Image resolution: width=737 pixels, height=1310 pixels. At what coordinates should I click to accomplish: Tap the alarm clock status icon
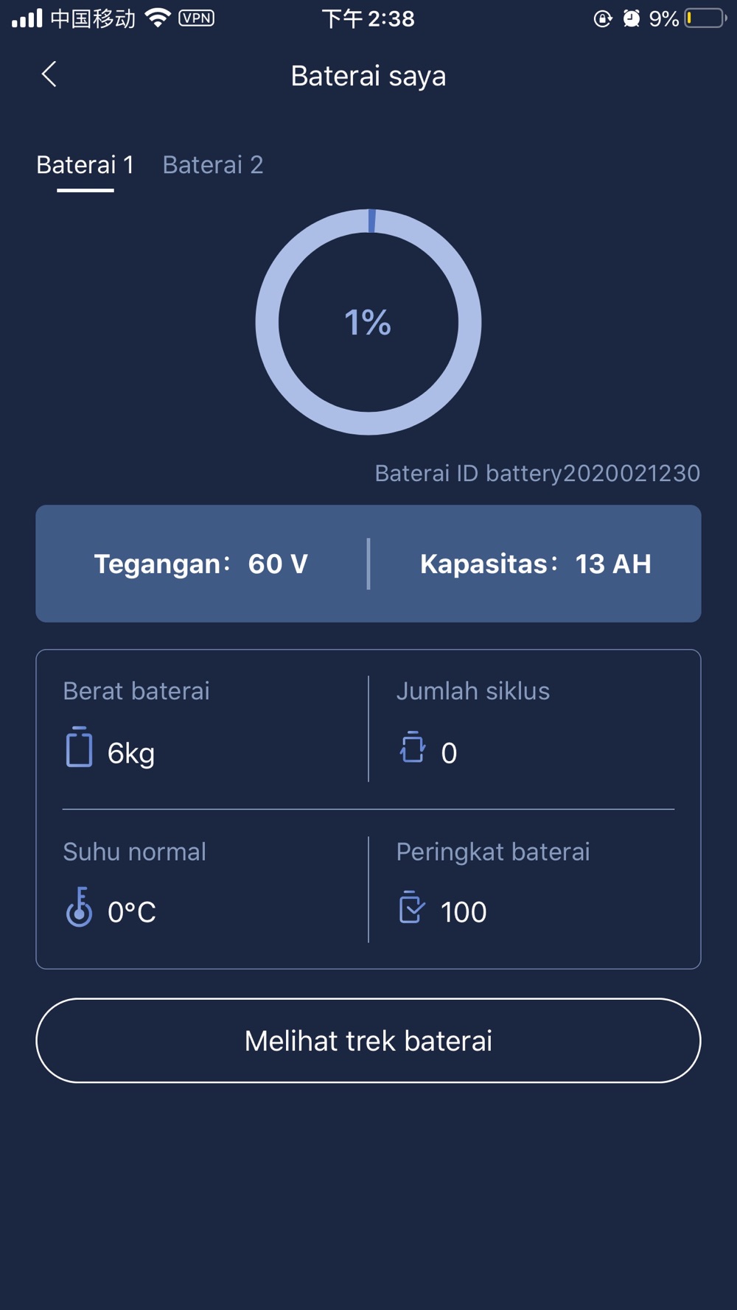coord(631,18)
